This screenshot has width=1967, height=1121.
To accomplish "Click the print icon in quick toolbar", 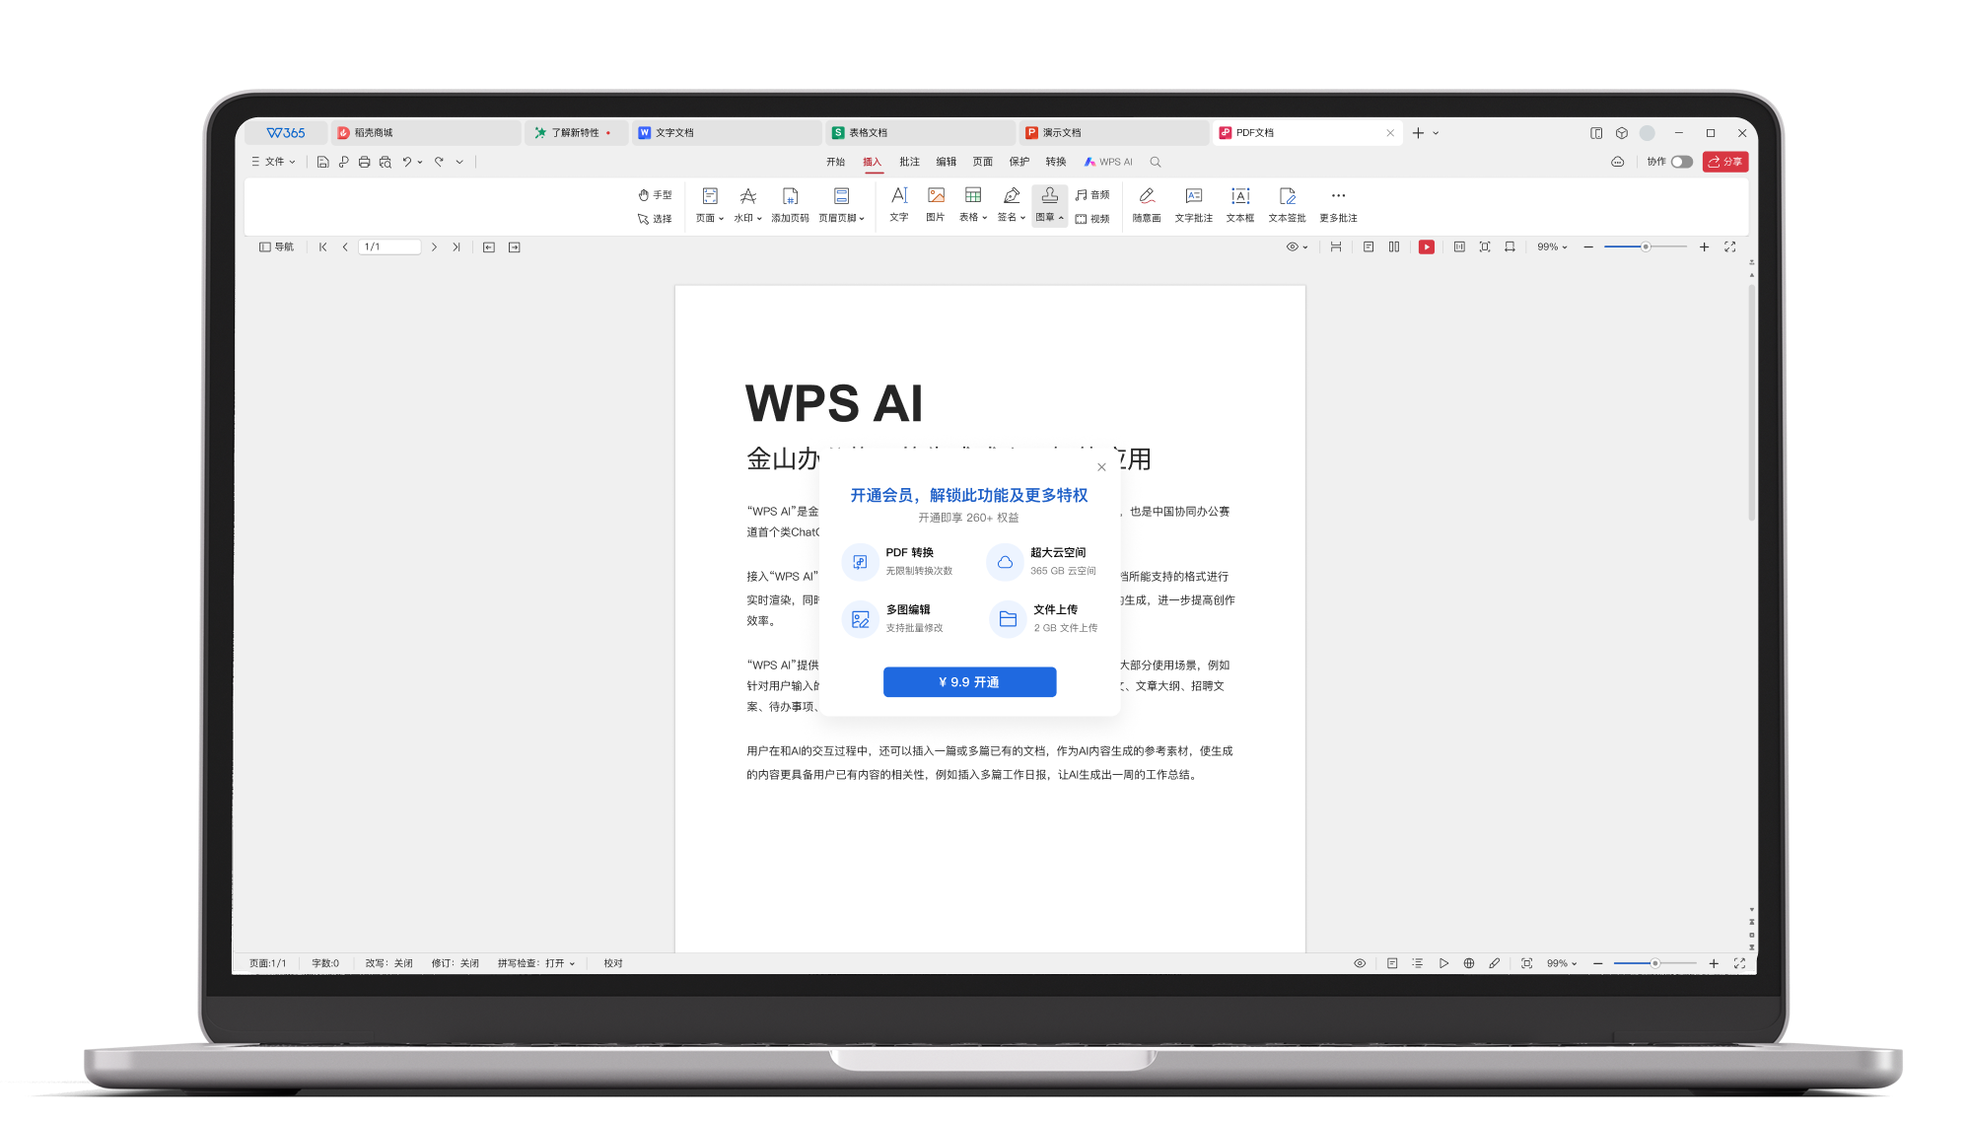I will click(x=364, y=162).
